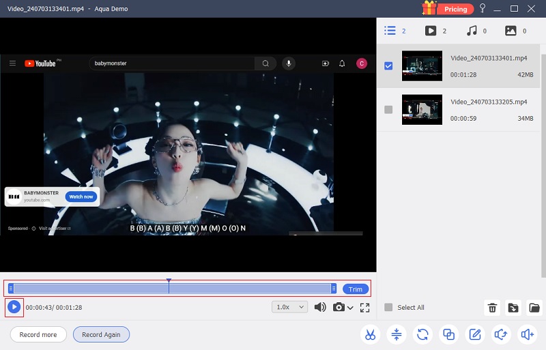Click the trim start handle
546x350 pixels.
point(11,289)
